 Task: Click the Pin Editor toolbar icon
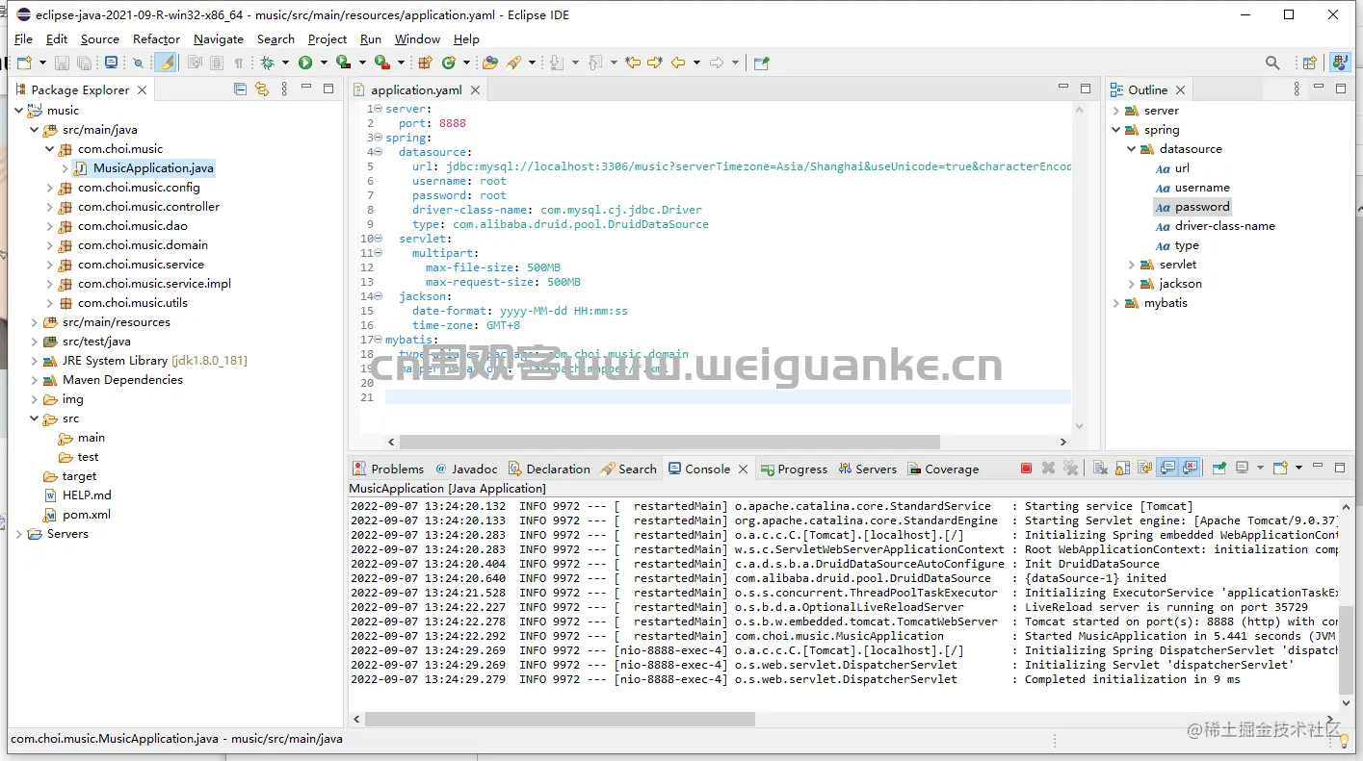[762, 63]
